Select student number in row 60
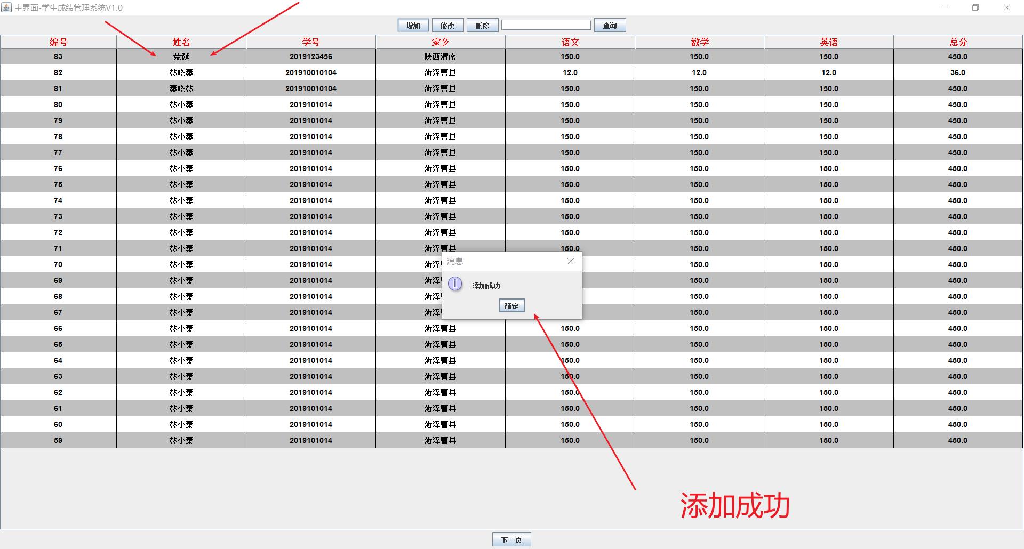Image resolution: width=1024 pixels, height=549 pixels. pos(311,424)
